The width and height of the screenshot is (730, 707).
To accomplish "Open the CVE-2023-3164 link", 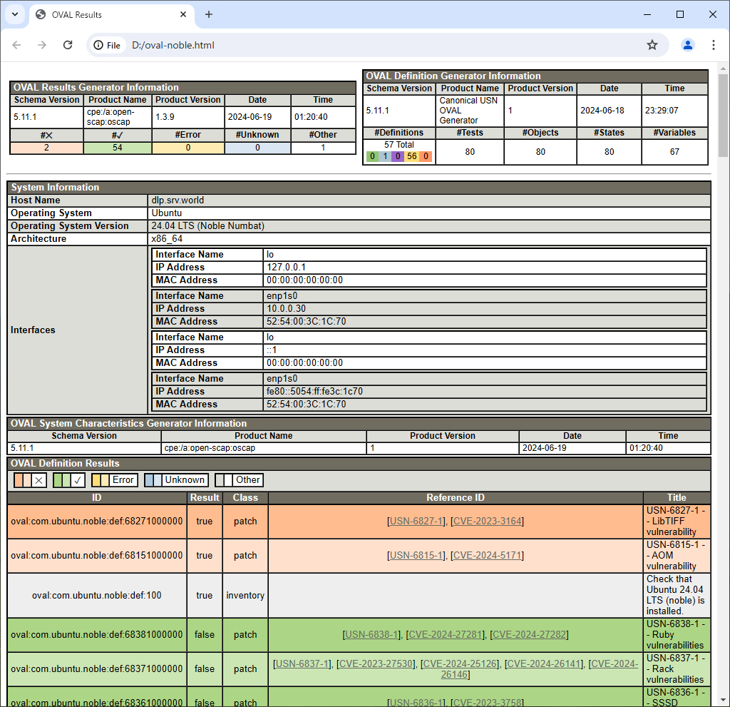I will coord(487,521).
